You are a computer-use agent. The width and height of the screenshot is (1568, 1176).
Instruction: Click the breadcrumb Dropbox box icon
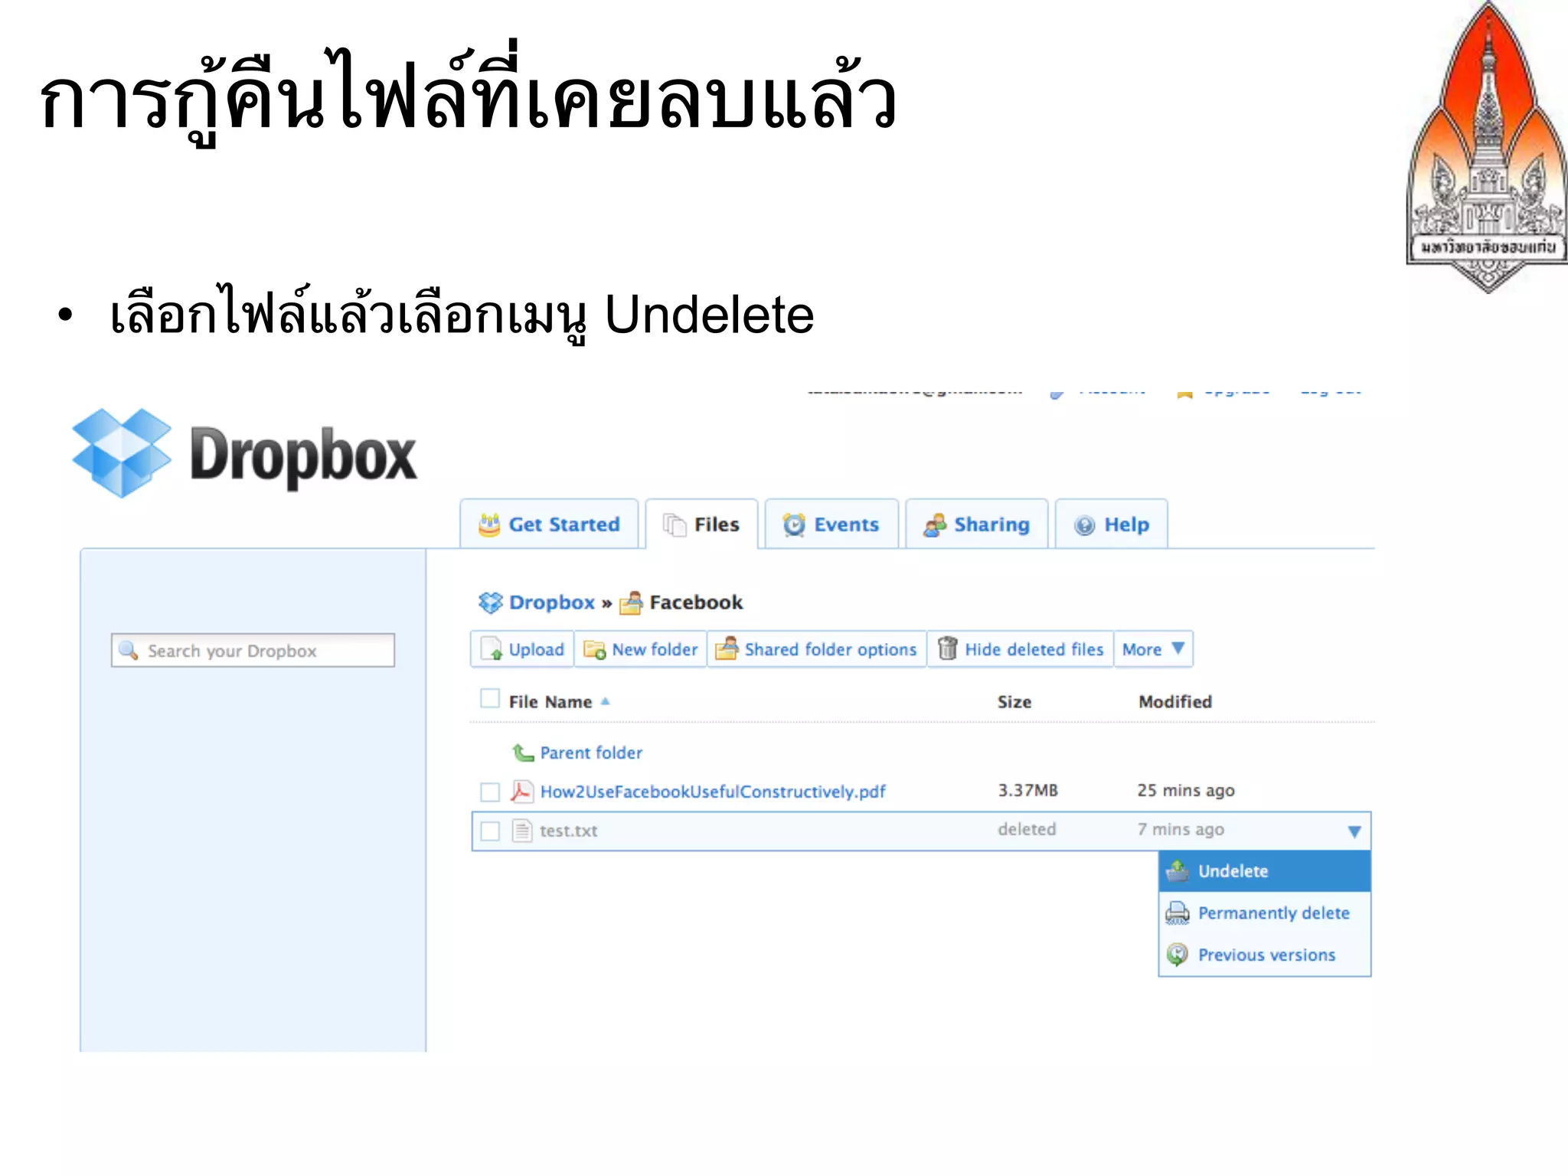[x=491, y=603]
